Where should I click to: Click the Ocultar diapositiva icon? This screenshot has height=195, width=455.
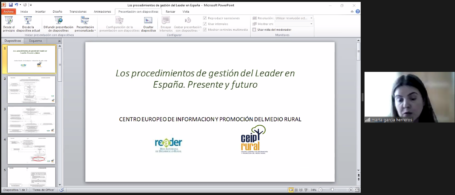click(148, 21)
